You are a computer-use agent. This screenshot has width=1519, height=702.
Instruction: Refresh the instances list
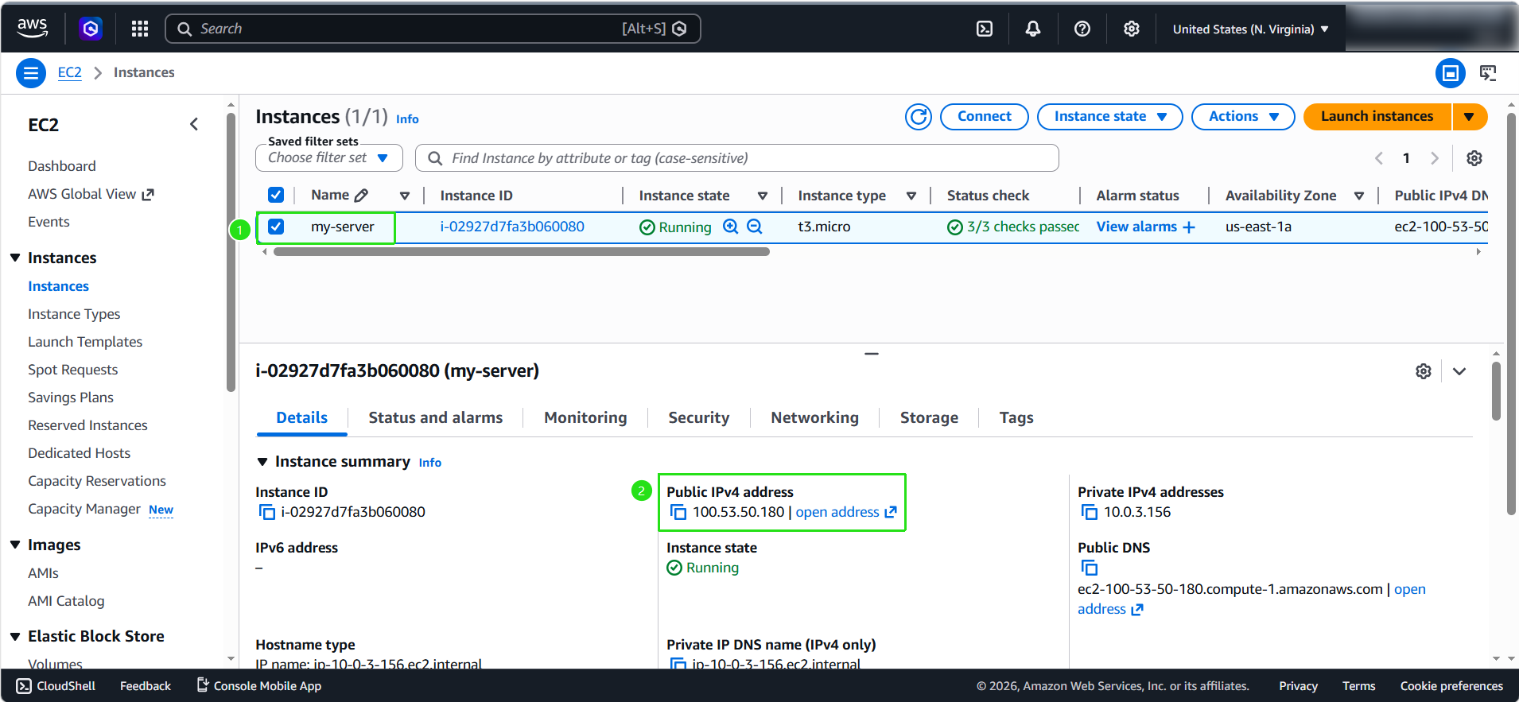919,117
